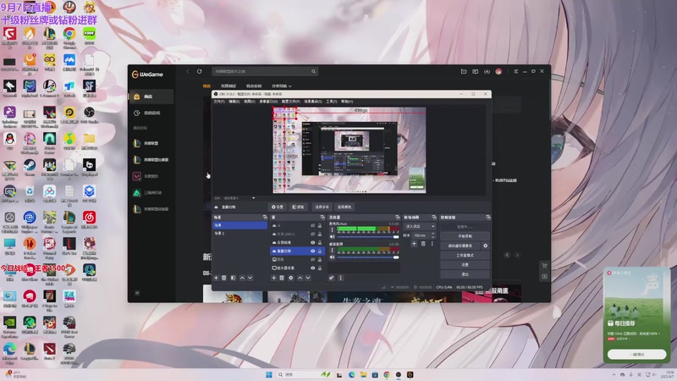
Task: Add a new source in Sources panel
Action: [x=273, y=278]
